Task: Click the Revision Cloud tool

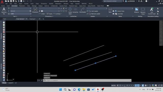Action: coord(143,11)
